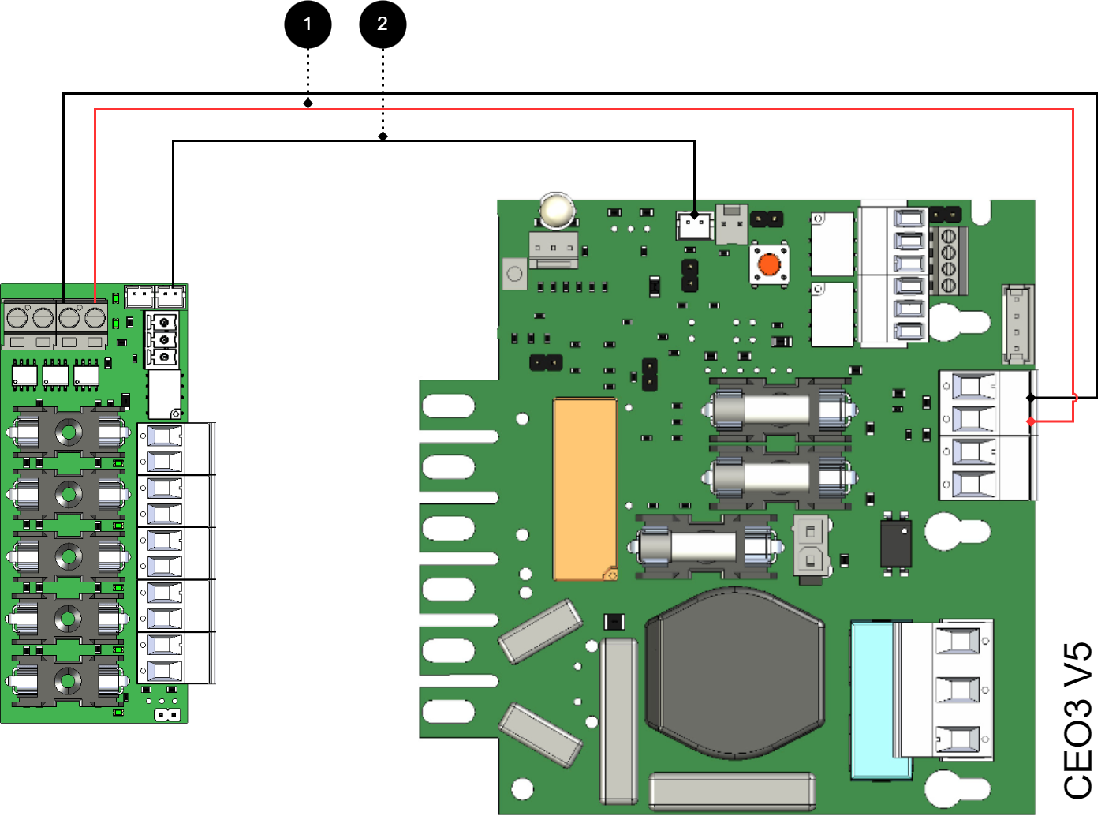Click the black diamond wire endpoint
The width and height of the screenshot is (1105, 816).
click(1031, 398)
